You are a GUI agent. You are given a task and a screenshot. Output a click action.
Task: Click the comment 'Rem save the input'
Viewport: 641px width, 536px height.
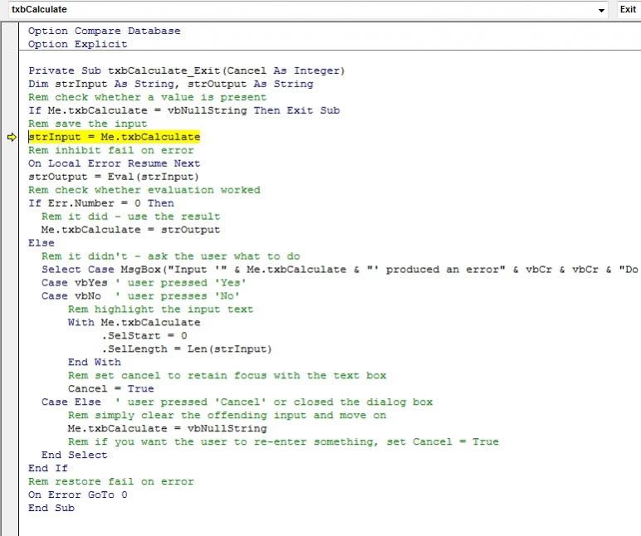pos(87,124)
